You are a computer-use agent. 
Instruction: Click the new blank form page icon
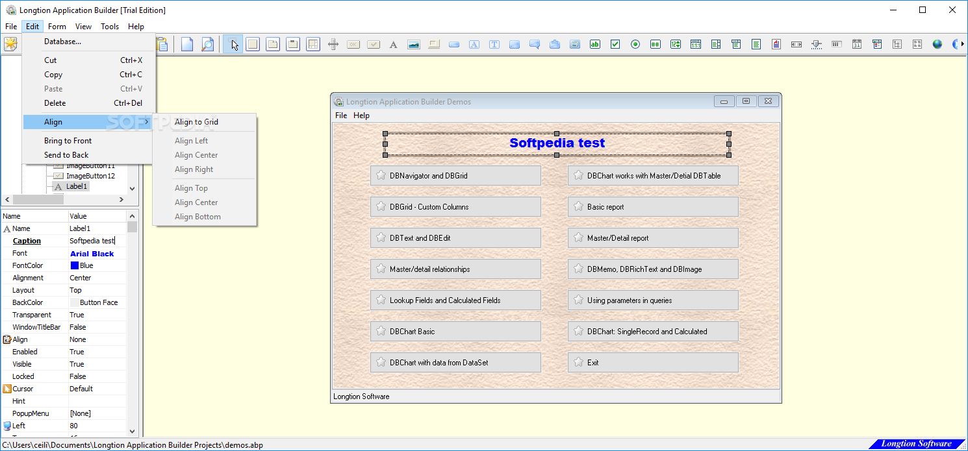click(x=187, y=44)
